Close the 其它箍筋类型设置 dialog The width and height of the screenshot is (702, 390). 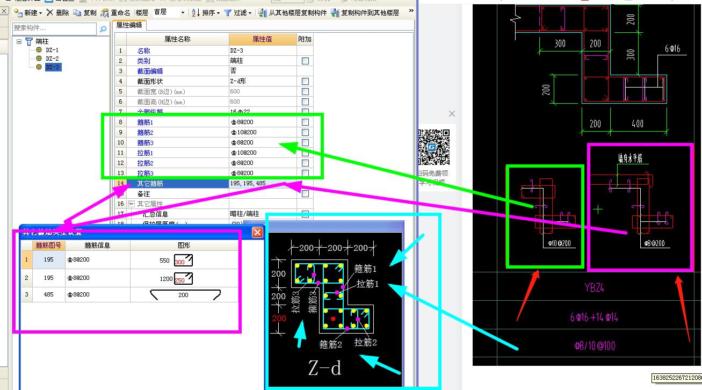coord(258,232)
